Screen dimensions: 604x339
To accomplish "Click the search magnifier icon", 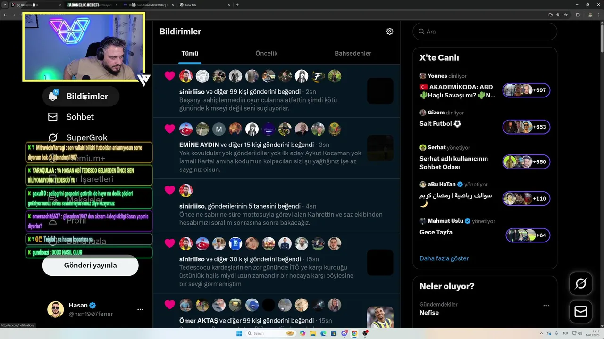I will (421, 32).
